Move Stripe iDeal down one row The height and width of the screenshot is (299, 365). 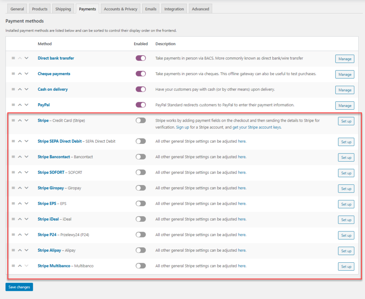(x=26, y=219)
